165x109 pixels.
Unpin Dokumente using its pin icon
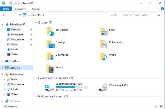click(x=31, y=40)
